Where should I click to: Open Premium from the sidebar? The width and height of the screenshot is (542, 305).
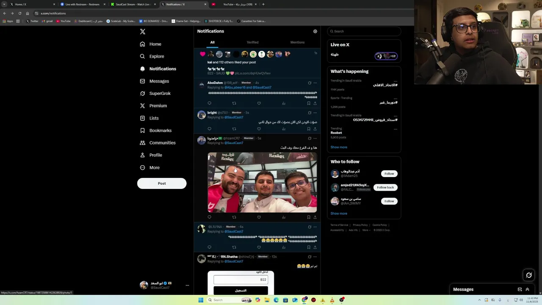tap(153, 105)
